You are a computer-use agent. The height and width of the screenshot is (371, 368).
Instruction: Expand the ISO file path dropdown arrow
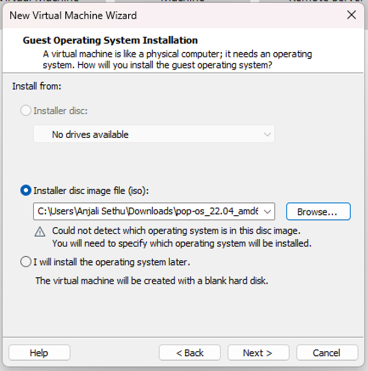pyautogui.click(x=267, y=212)
